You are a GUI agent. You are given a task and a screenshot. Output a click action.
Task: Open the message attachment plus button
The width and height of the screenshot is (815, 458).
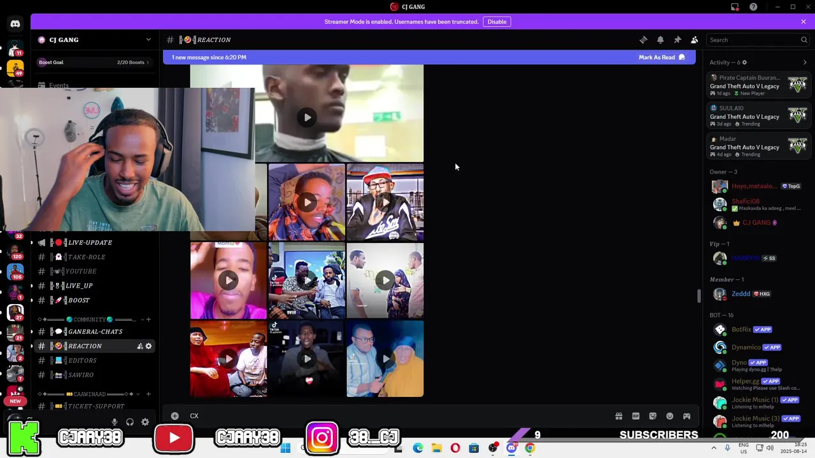coord(174,416)
